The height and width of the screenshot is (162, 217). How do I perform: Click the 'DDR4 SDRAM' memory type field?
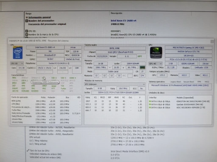pyautogui.click(x=133, y=64)
